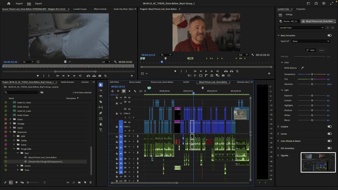The image size is (338, 190).
Task: Go to the Home screen icon
Action: pos(9,3)
